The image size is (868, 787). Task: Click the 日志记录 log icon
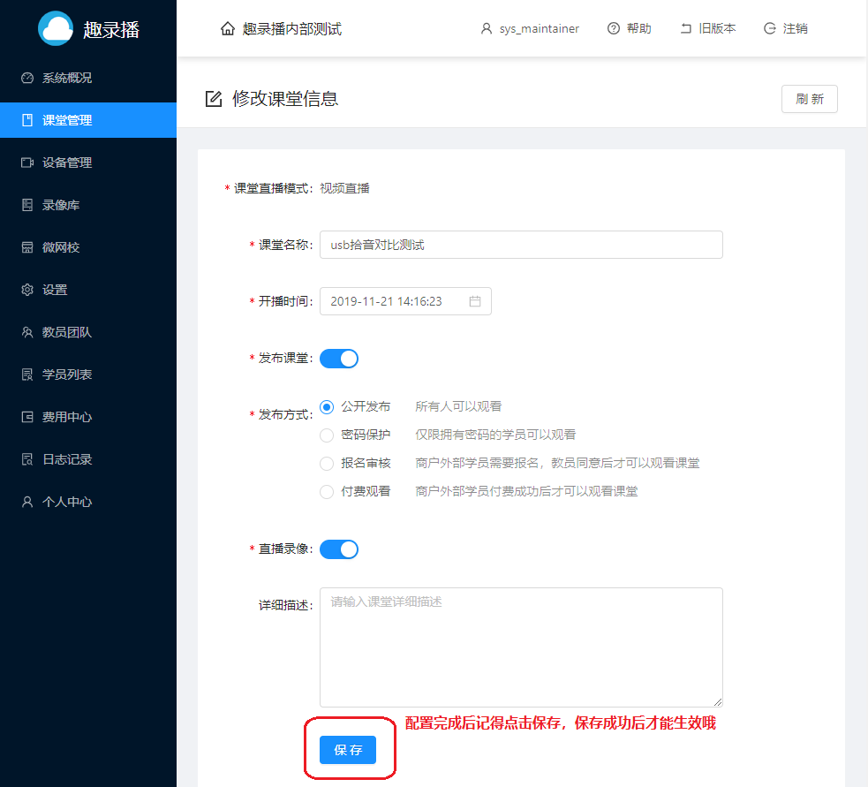coord(27,459)
